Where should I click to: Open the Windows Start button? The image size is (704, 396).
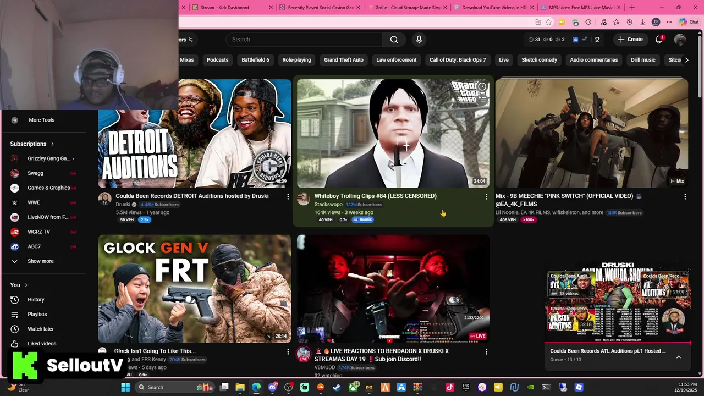click(x=125, y=387)
